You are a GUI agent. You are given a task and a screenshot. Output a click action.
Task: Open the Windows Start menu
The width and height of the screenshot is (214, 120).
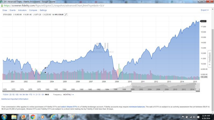pyautogui.click(x=4, y=117)
